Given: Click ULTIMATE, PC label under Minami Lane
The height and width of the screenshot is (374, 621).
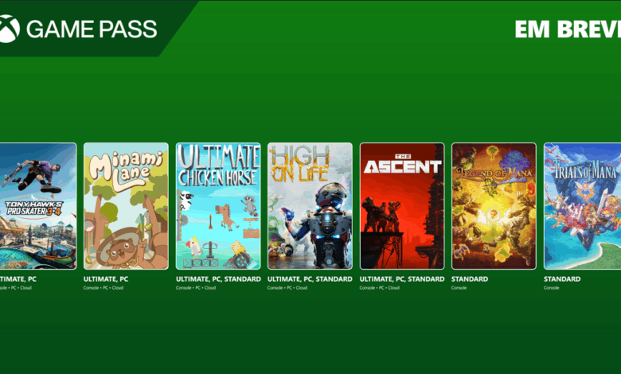Looking at the screenshot, I should coord(106,279).
